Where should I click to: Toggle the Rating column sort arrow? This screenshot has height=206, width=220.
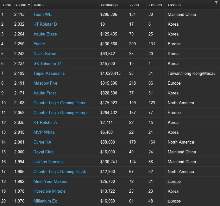pyautogui.click(x=29, y=5)
